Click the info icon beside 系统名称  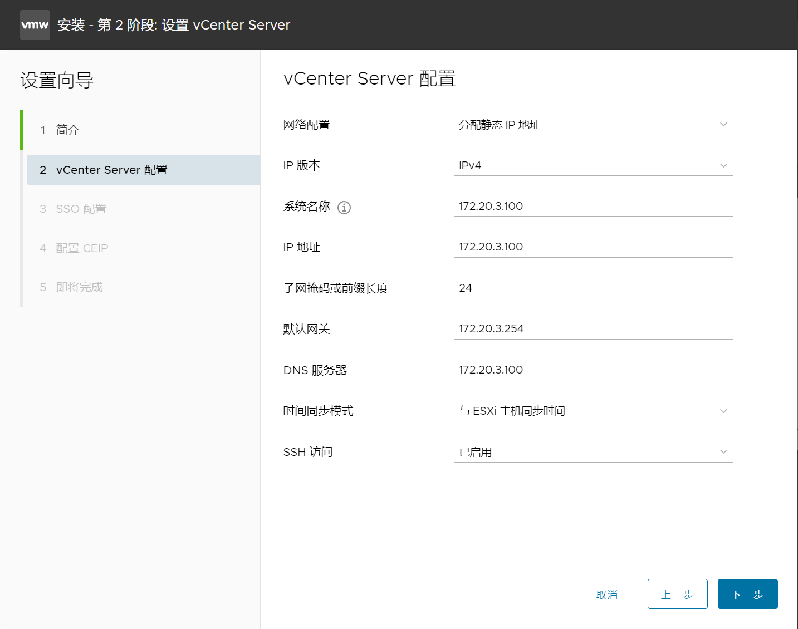(344, 208)
